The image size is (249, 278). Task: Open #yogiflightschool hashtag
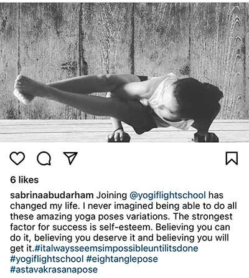[47, 259]
